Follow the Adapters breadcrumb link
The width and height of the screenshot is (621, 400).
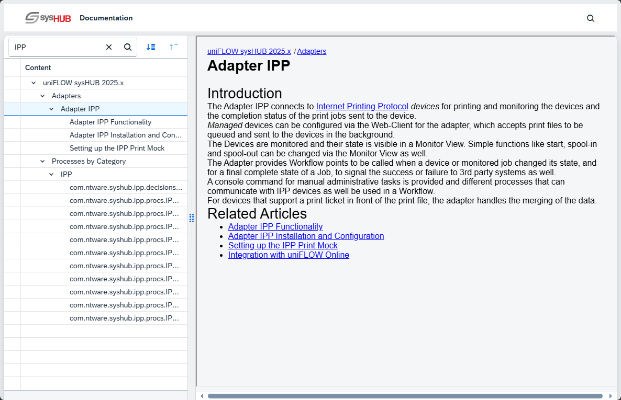pyautogui.click(x=312, y=51)
